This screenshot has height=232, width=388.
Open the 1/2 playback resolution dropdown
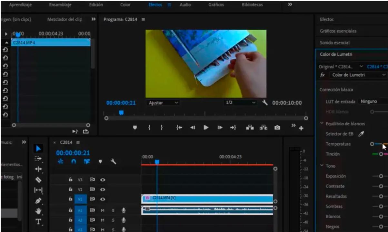pyautogui.click(x=240, y=103)
